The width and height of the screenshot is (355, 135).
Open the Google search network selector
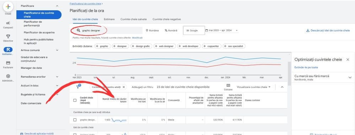pyautogui.click(x=194, y=30)
